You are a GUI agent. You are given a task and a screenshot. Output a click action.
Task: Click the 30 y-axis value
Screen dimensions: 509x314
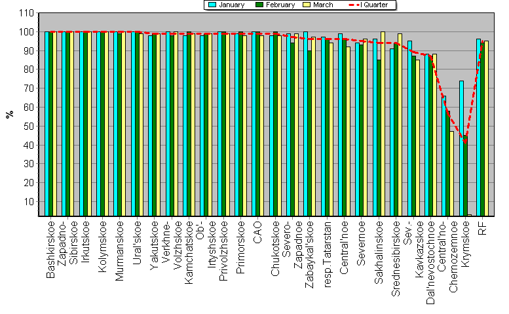click(x=29, y=164)
